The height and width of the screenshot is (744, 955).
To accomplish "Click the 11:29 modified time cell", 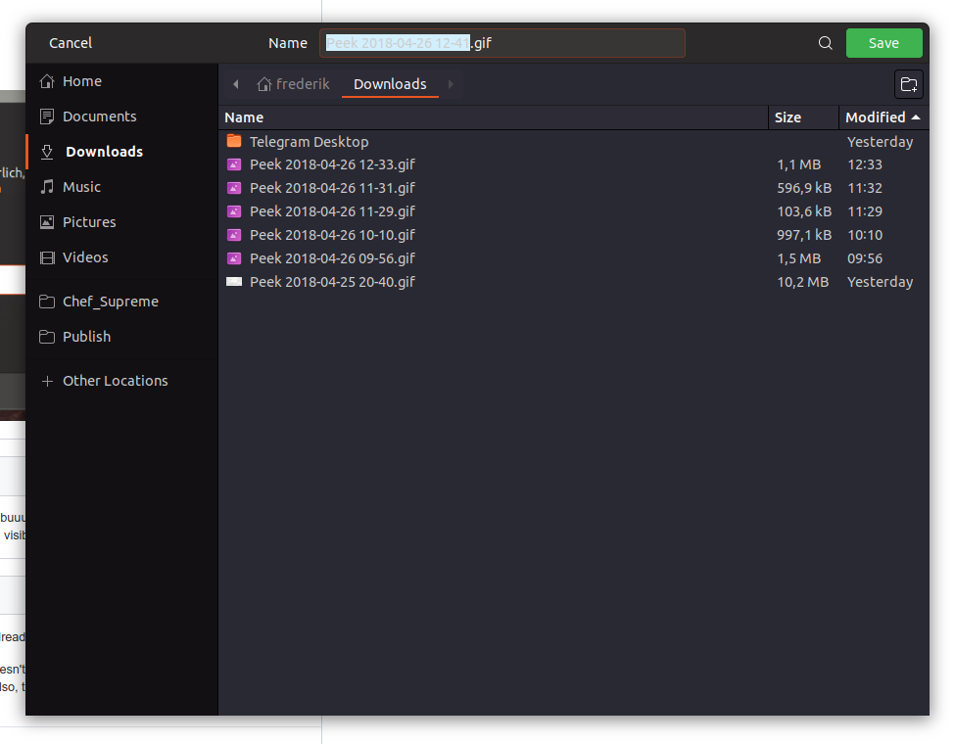I will tap(865, 211).
